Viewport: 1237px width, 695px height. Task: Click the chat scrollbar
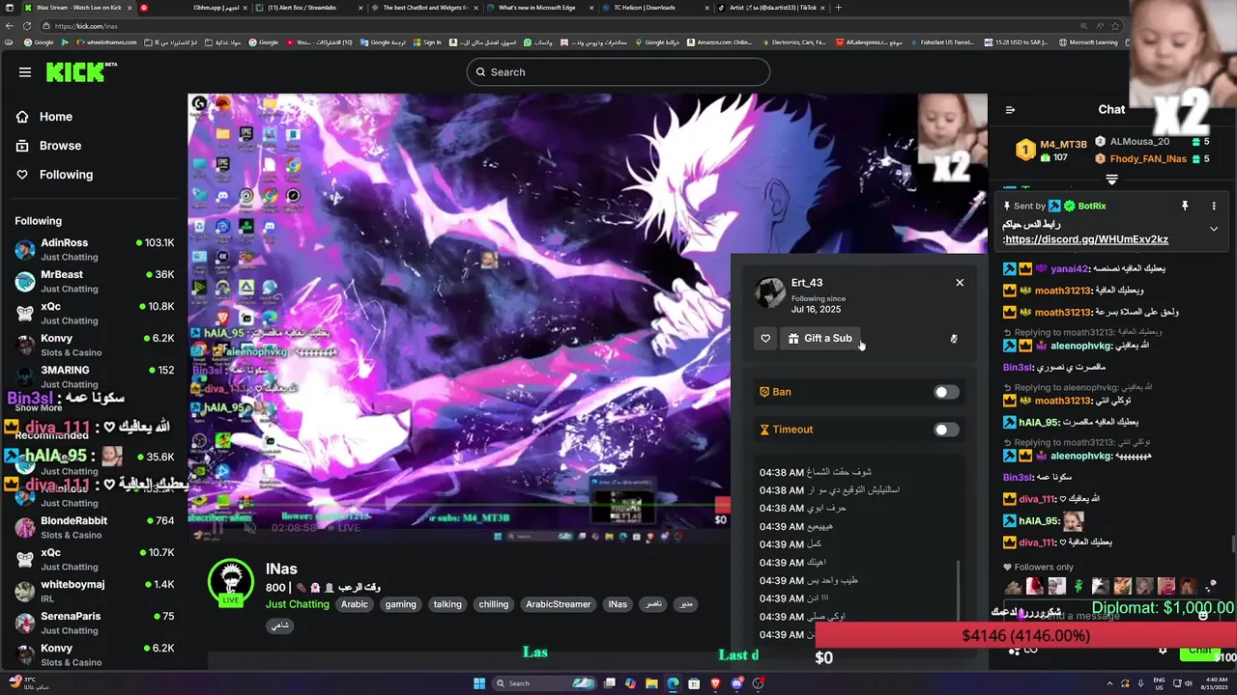tap(1232, 545)
